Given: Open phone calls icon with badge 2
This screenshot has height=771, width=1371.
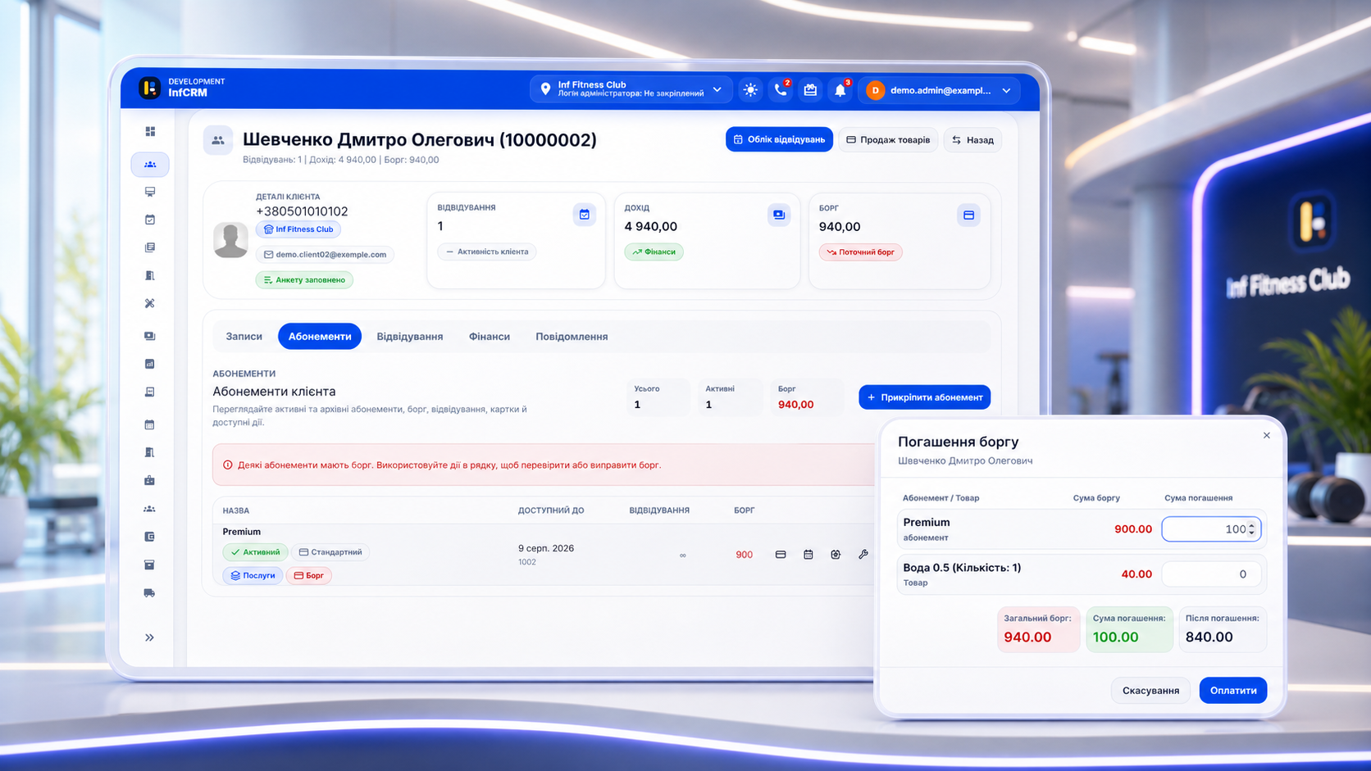Looking at the screenshot, I should (781, 90).
